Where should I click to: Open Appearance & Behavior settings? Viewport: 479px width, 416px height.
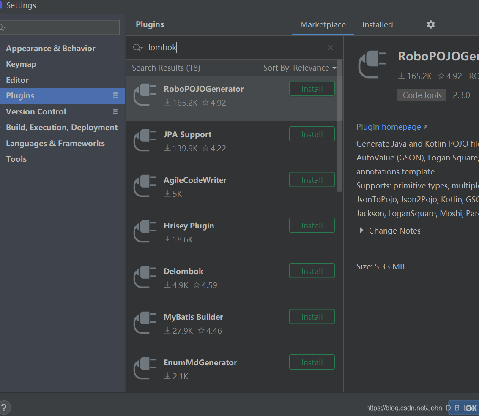(x=51, y=48)
